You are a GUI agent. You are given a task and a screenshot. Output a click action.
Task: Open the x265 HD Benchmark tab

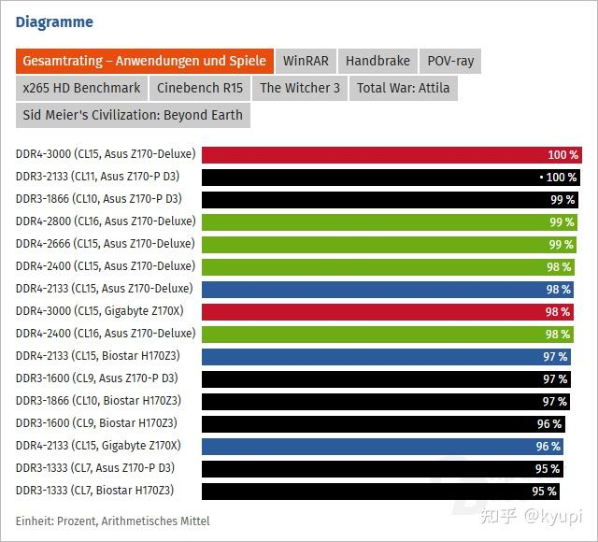[81, 88]
